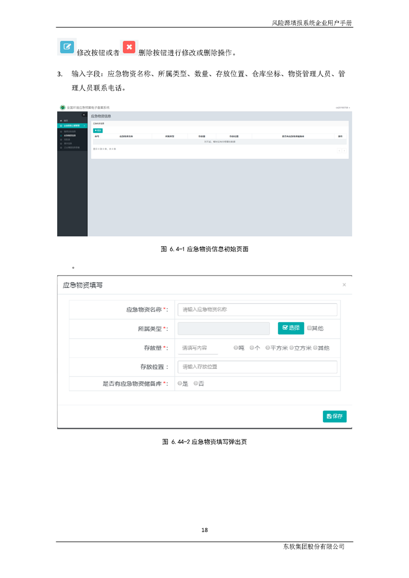Click the grey 所属类型 field
The height and width of the screenshot is (578, 409).
(224, 329)
